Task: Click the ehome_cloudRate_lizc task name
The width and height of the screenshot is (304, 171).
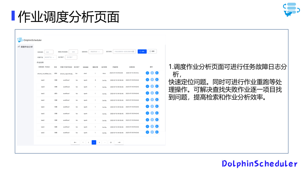Action: pyautogui.click(x=44, y=74)
